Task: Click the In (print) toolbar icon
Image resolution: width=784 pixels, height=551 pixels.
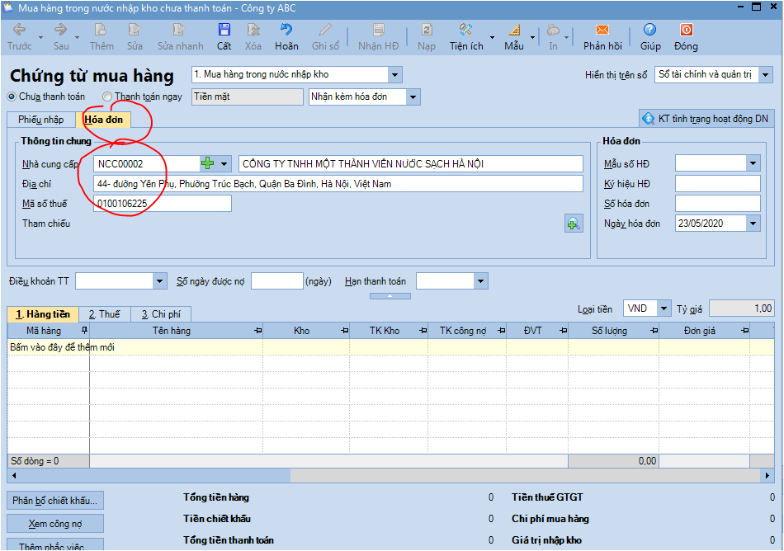Action: [553, 37]
